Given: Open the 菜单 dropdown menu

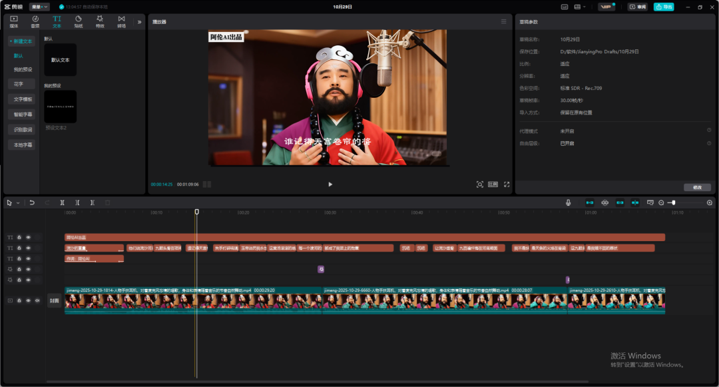Looking at the screenshot, I should 39,7.
